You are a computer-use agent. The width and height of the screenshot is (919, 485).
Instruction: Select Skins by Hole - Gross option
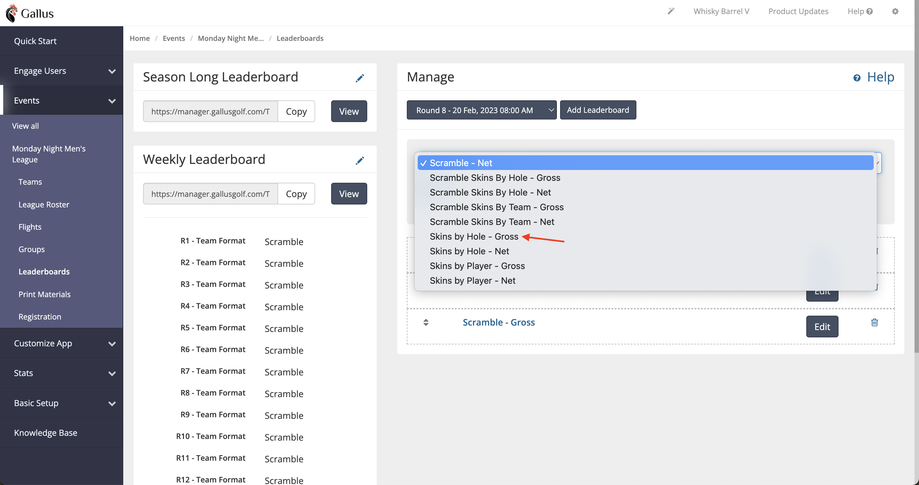click(645, 236)
